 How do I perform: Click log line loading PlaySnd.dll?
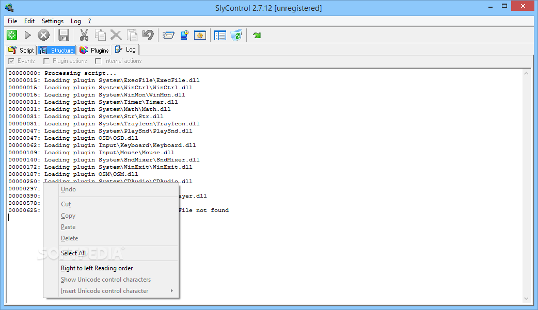coord(100,130)
